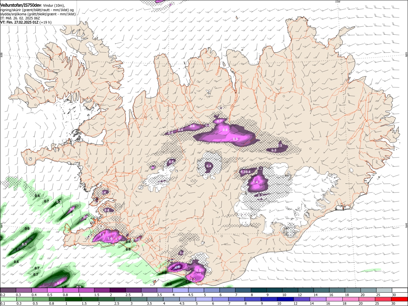Click the 'VT: Fim. 27.02.2025 01Z (+19 h)' line
This screenshot has width=408, height=306.
coord(26,22)
